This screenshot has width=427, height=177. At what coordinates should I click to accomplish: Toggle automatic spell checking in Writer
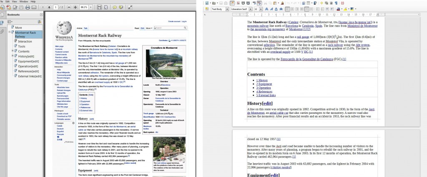point(259,3)
